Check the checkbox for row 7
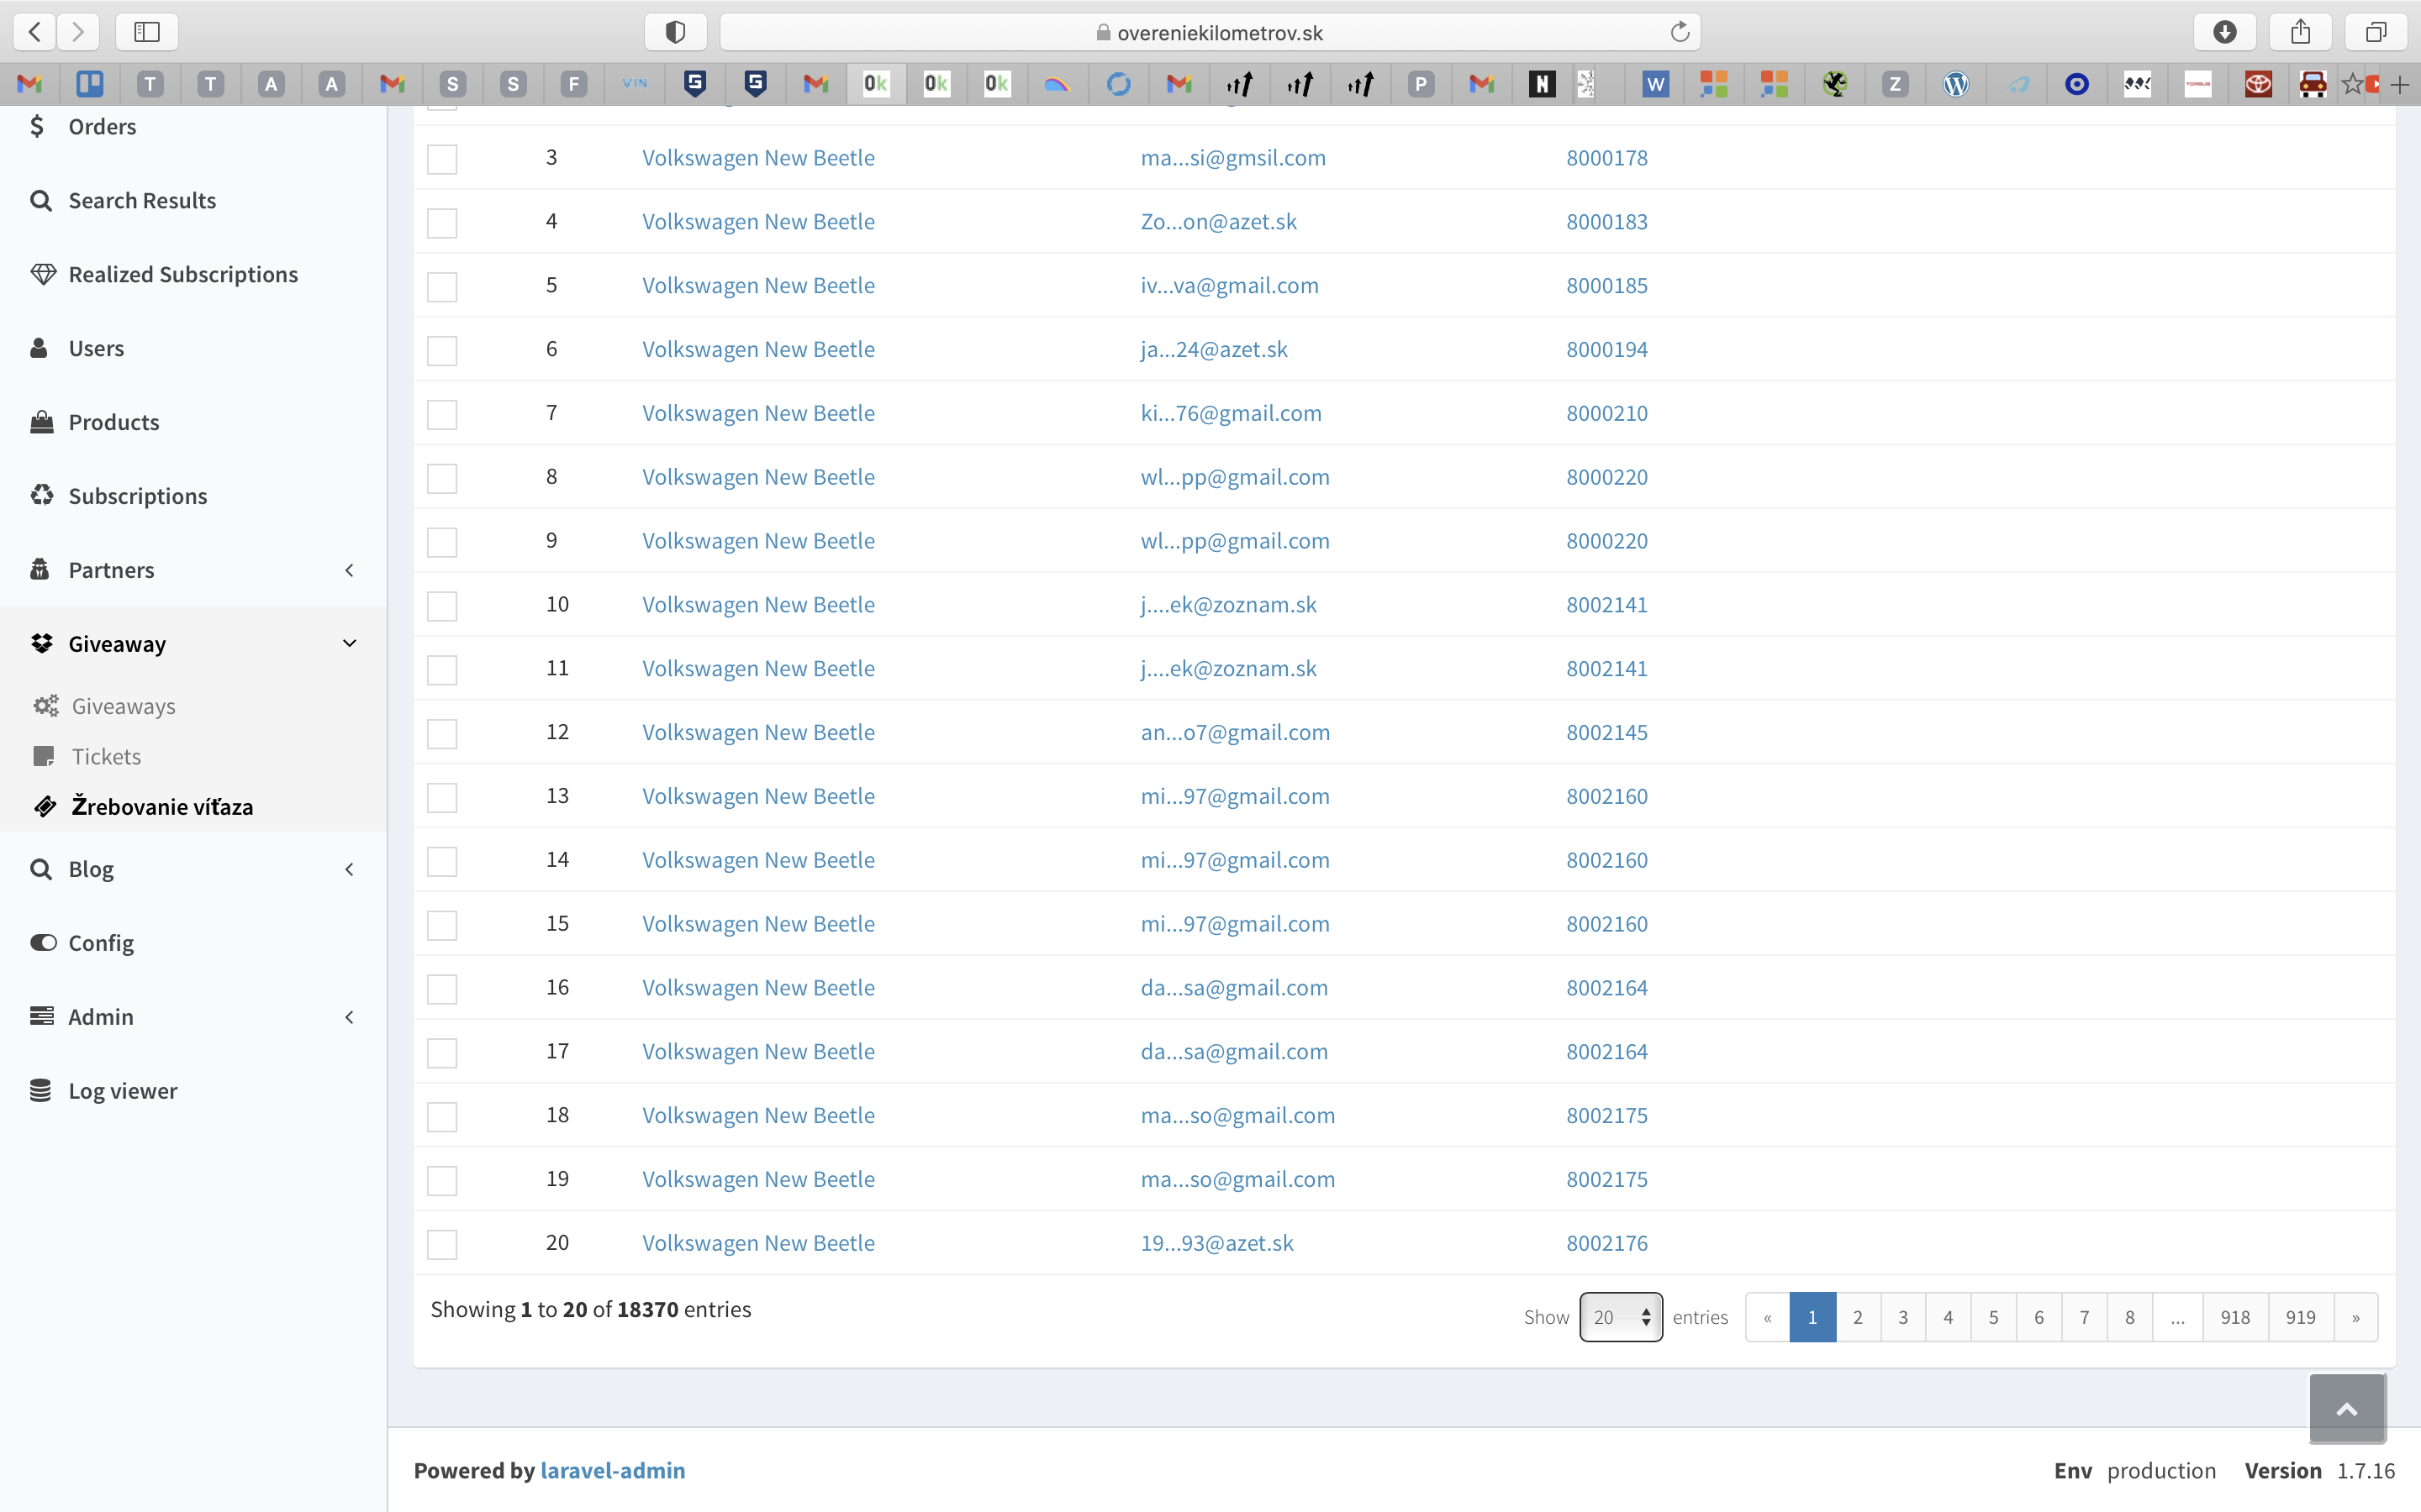 pos(442,414)
